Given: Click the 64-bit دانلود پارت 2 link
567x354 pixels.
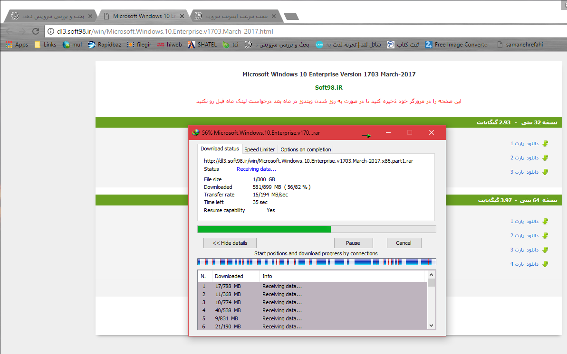Looking at the screenshot, I should pos(524,235).
